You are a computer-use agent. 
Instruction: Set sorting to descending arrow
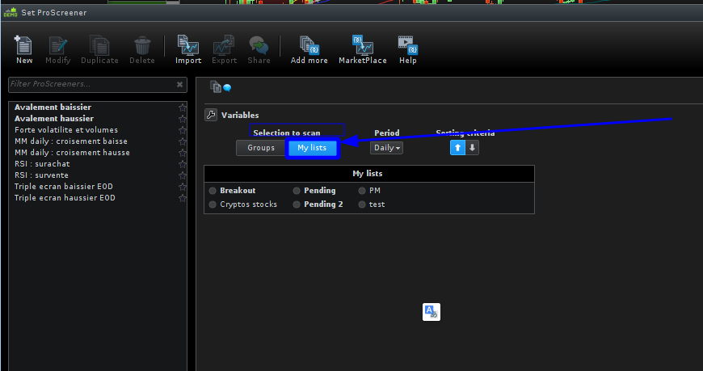[x=472, y=148]
